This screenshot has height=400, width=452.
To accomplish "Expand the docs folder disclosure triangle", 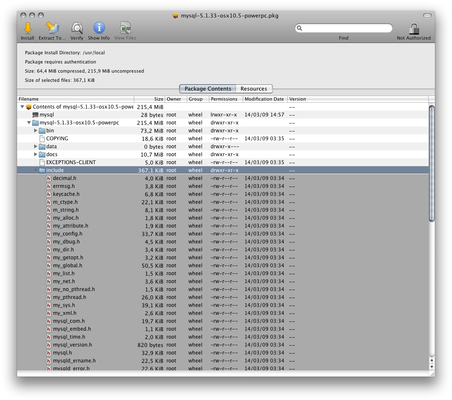I will pyautogui.click(x=36, y=154).
